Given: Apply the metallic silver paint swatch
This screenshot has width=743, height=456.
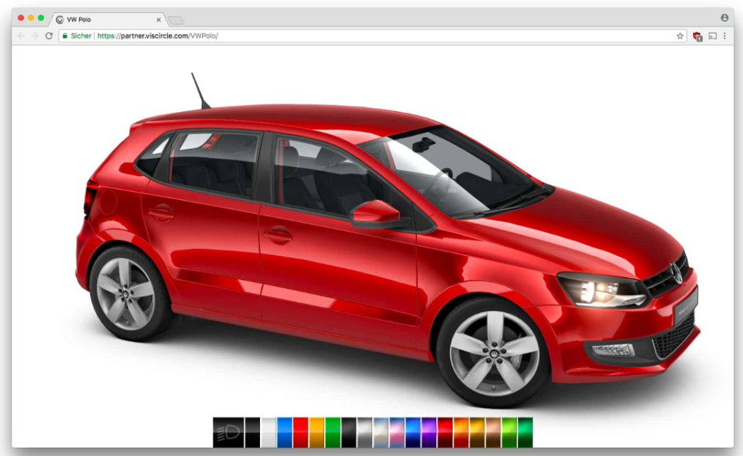Looking at the screenshot, I should pyautogui.click(x=365, y=432).
